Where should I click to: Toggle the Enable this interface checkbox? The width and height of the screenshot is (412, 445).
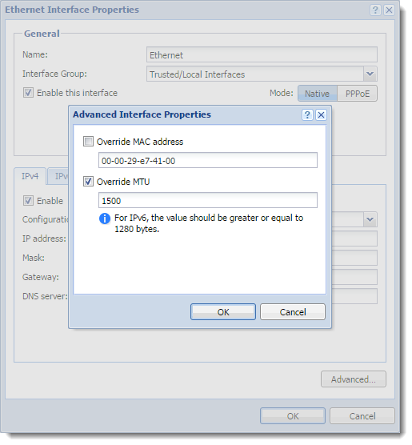(28, 94)
